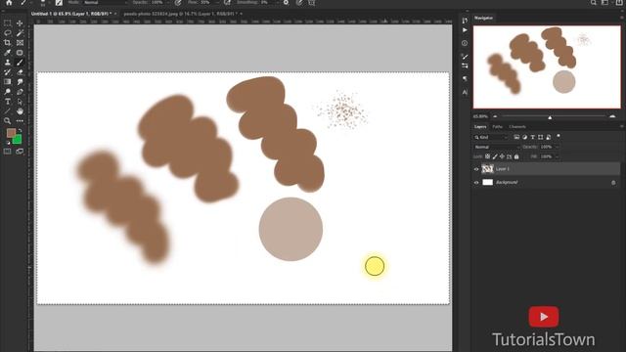Open the Character panel icon in side dock

pos(465,92)
